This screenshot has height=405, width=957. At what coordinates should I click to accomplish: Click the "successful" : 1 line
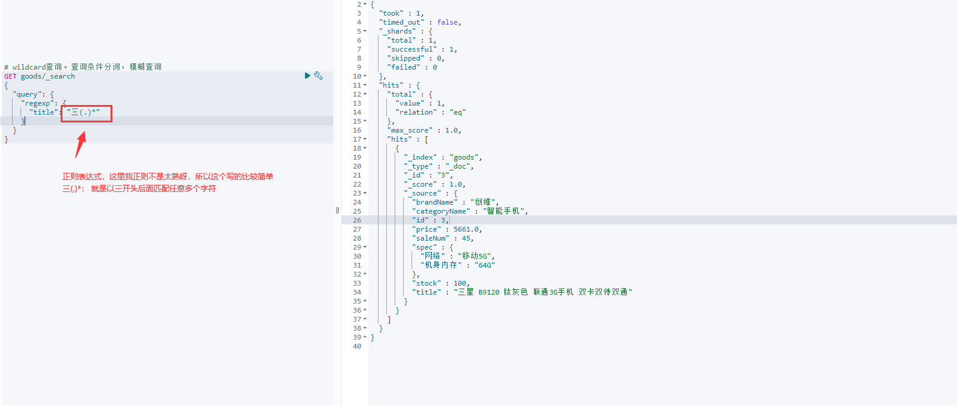[x=422, y=49]
